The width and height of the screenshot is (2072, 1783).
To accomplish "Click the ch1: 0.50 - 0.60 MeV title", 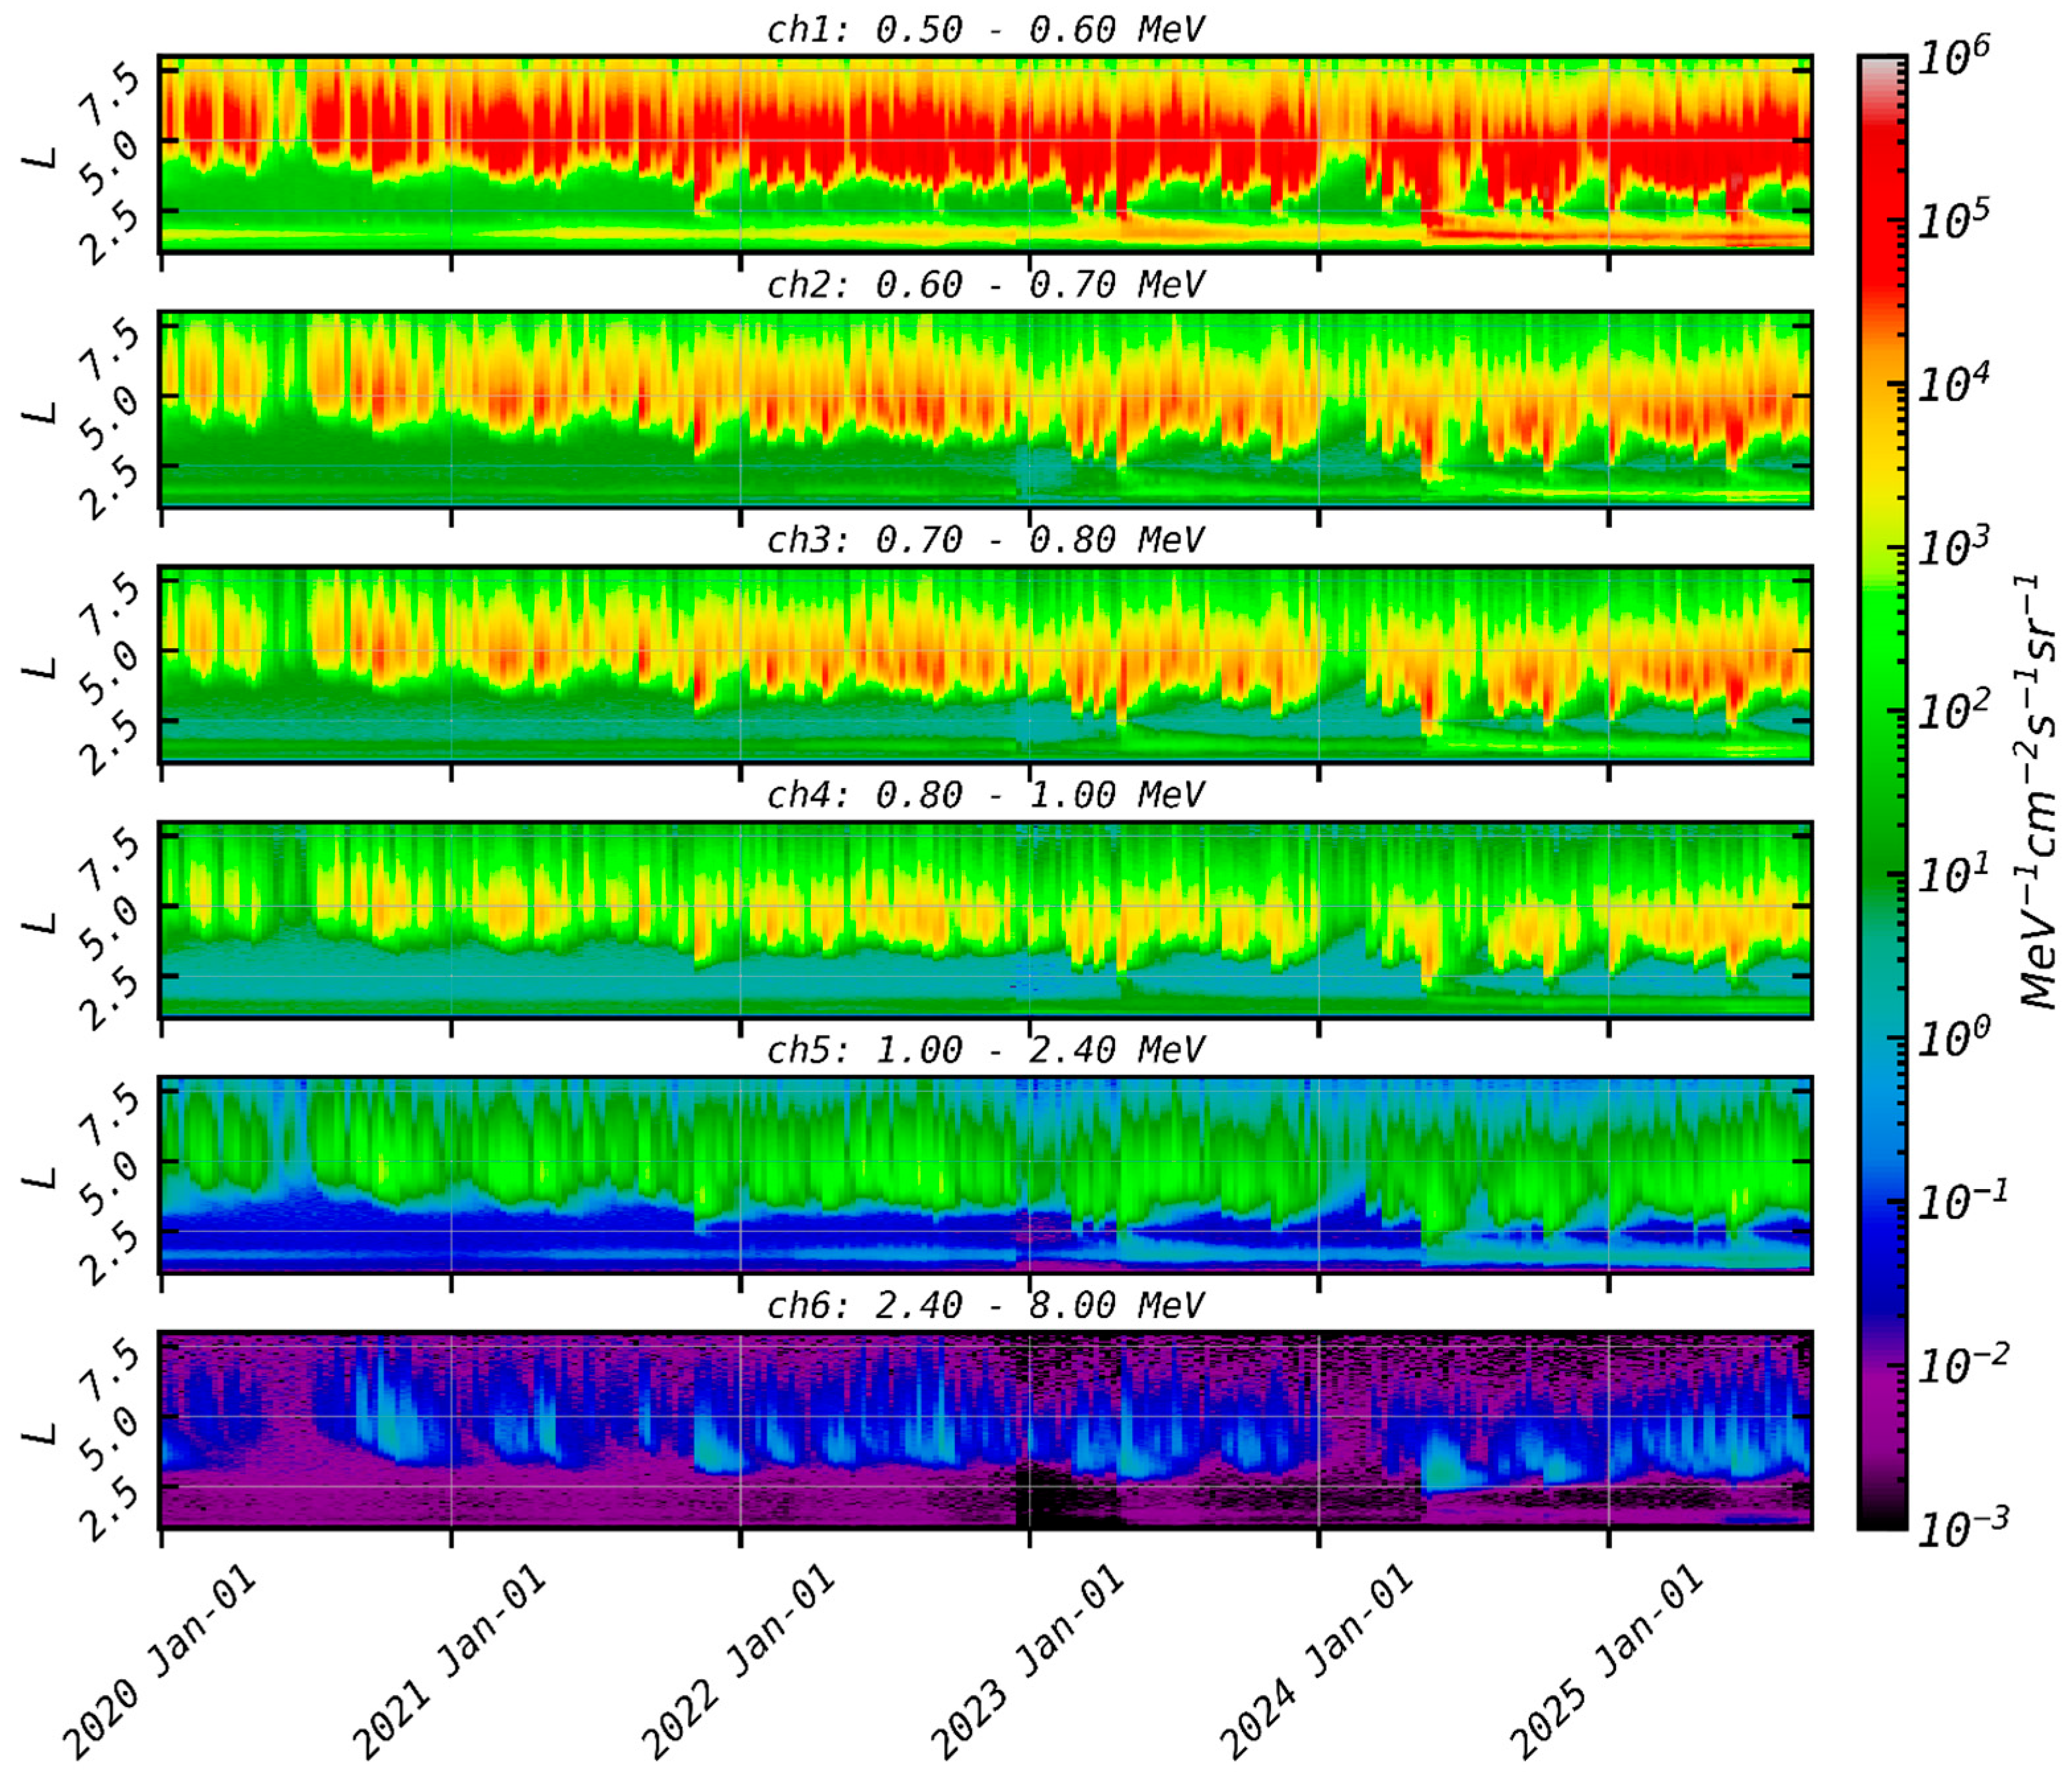I will pyautogui.click(x=985, y=30).
